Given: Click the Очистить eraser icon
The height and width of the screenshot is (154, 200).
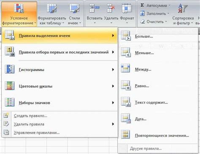Looking at the screenshot, I should click(143, 21).
